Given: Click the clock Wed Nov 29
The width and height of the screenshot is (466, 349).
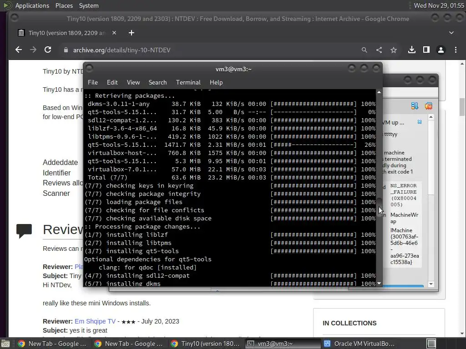Looking at the screenshot, I should click(x=439, y=5).
